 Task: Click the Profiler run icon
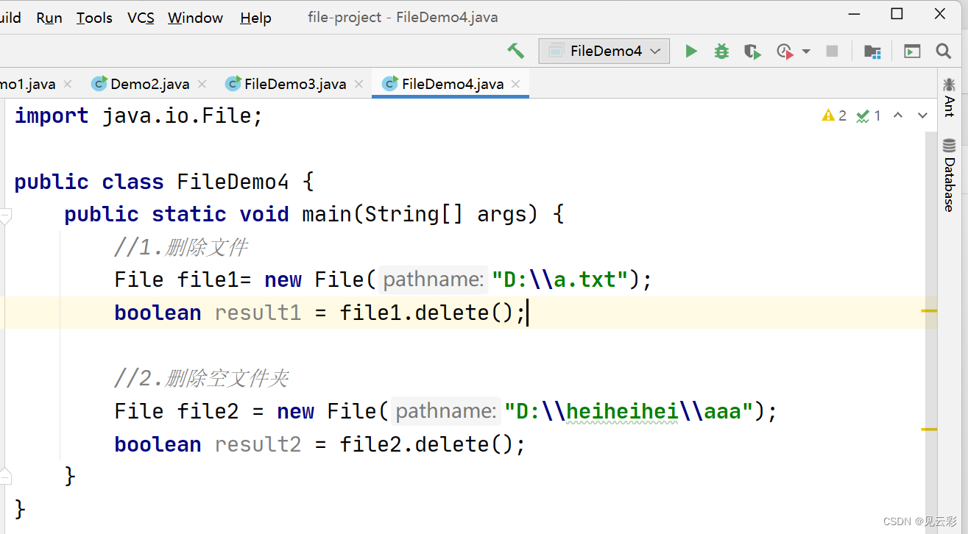click(785, 51)
